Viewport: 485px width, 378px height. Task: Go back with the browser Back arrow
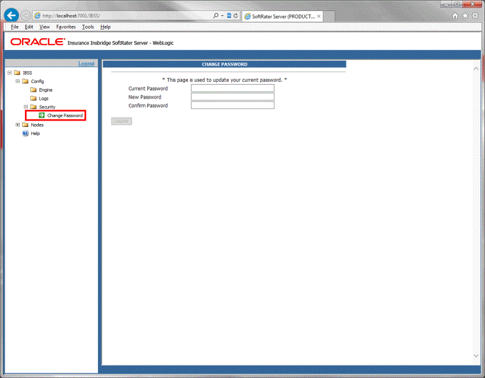click(x=12, y=15)
